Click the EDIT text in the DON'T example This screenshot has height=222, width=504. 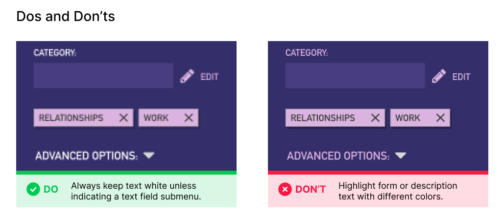[x=461, y=77]
